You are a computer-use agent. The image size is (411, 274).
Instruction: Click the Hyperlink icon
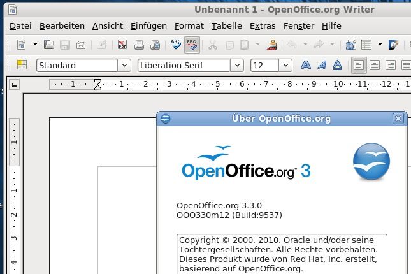coord(350,45)
